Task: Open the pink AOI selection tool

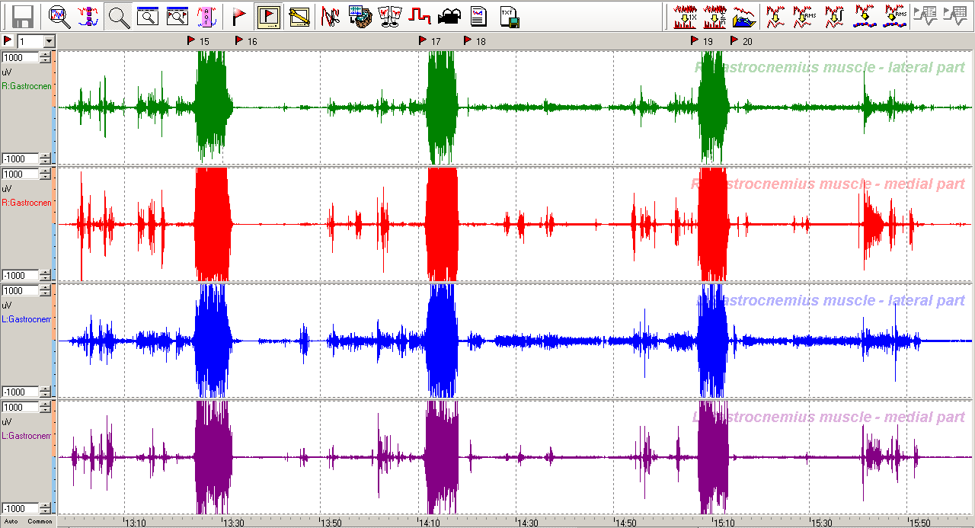Action: tap(206, 16)
